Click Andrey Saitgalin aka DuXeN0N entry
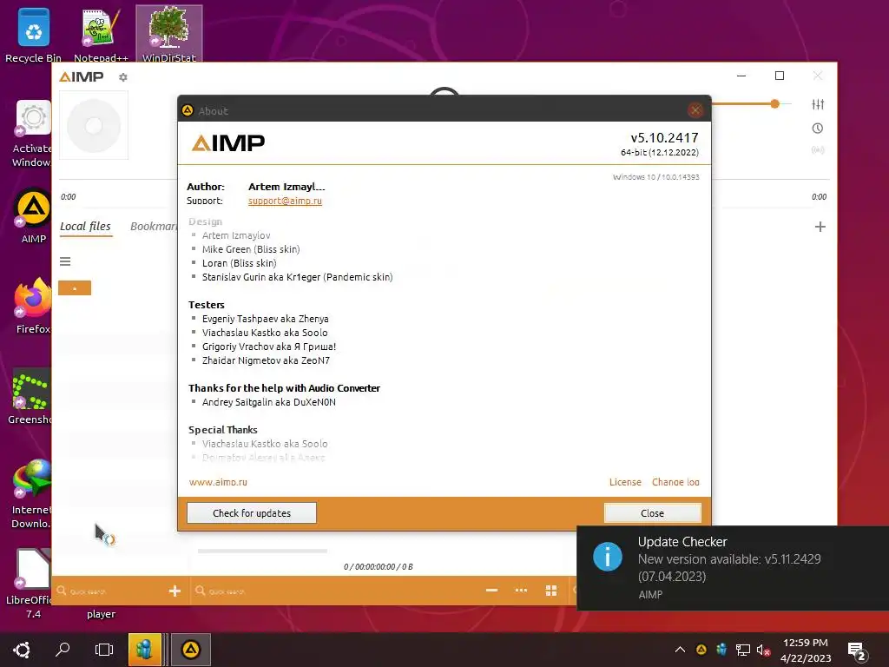Image resolution: width=889 pixels, height=667 pixels. [x=269, y=402]
